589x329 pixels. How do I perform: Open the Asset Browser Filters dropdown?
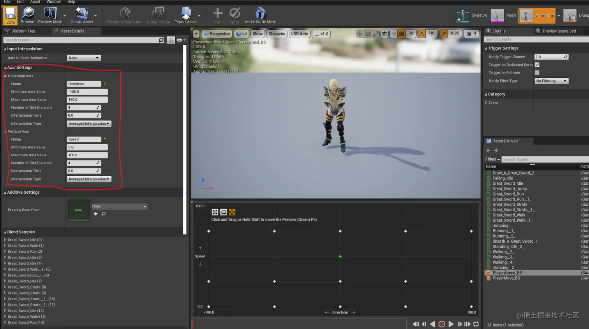pos(492,159)
